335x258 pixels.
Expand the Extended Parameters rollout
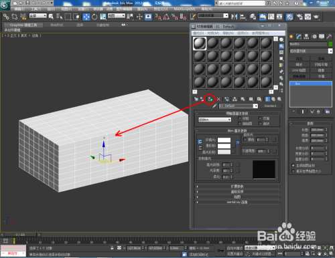[x=237, y=186]
